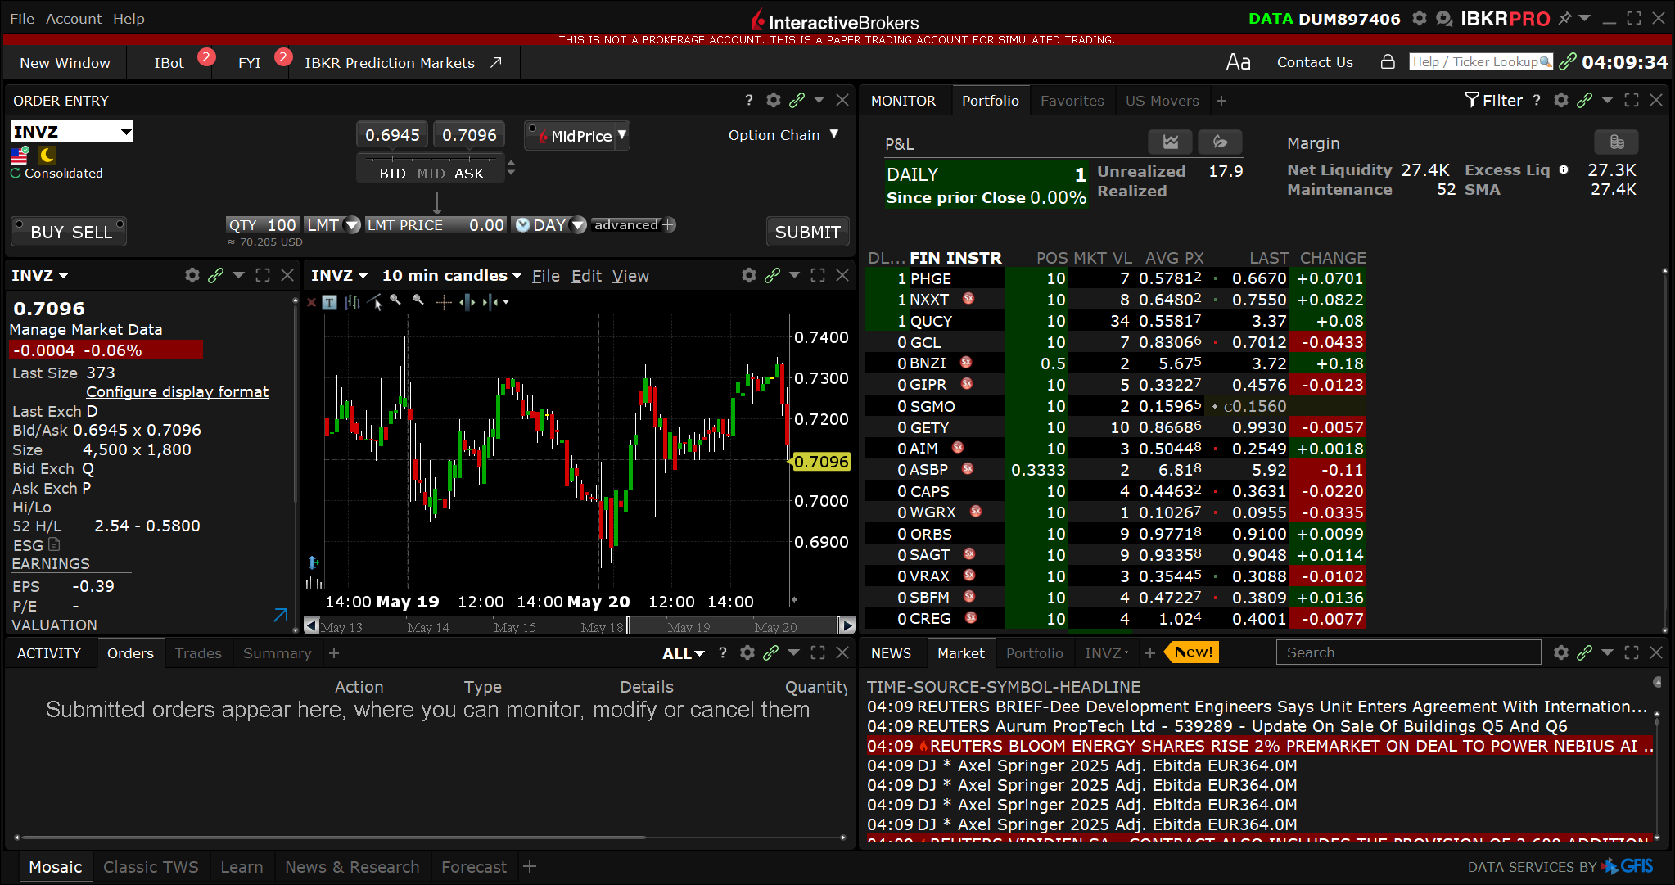The height and width of the screenshot is (885, 1675).
Task: Click the padlock lock icon near Contact Us
Action: click(x=1388, y=62)
